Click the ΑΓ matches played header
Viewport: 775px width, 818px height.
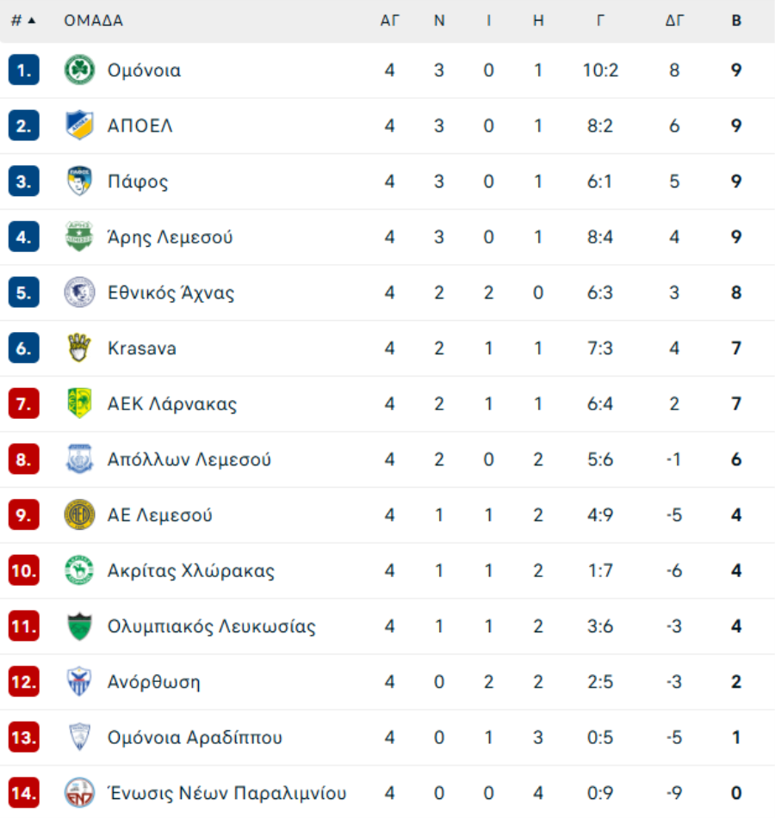click(x=390, y=21)
